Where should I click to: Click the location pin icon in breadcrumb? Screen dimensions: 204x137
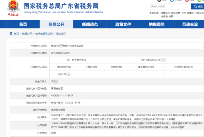point(11,34)
